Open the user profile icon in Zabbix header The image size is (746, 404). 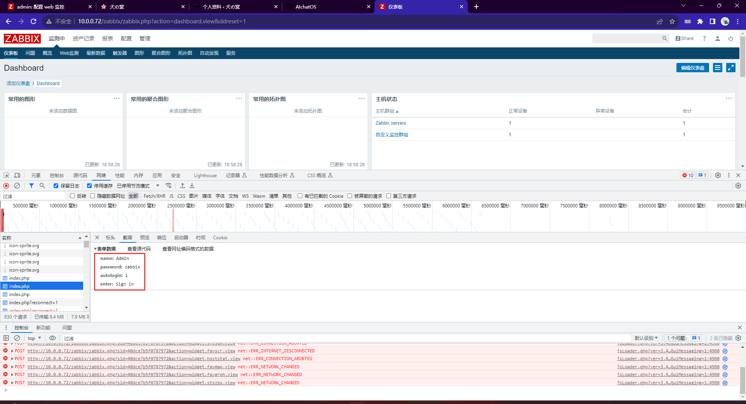tap(718, 38)
